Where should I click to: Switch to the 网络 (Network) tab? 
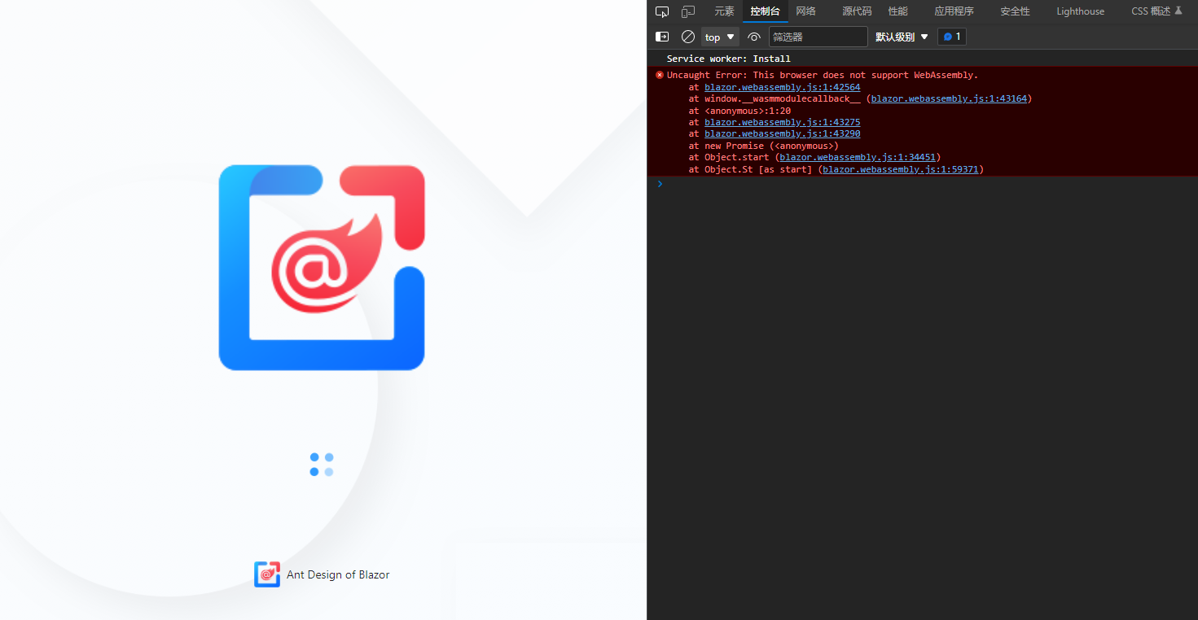point(806,11)
